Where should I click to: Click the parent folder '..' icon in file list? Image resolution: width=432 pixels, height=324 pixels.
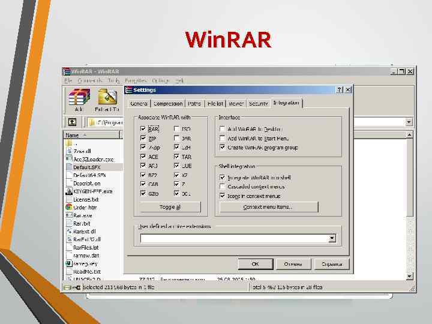(x=69, y=143)
